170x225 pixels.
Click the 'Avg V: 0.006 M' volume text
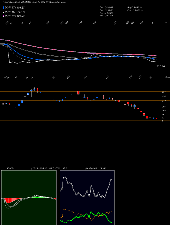(135, 7)
